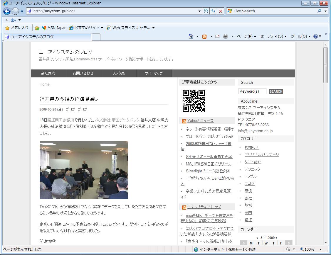Open the ブロードバンド加入3千万突破 news link

(x=209, y=136)
